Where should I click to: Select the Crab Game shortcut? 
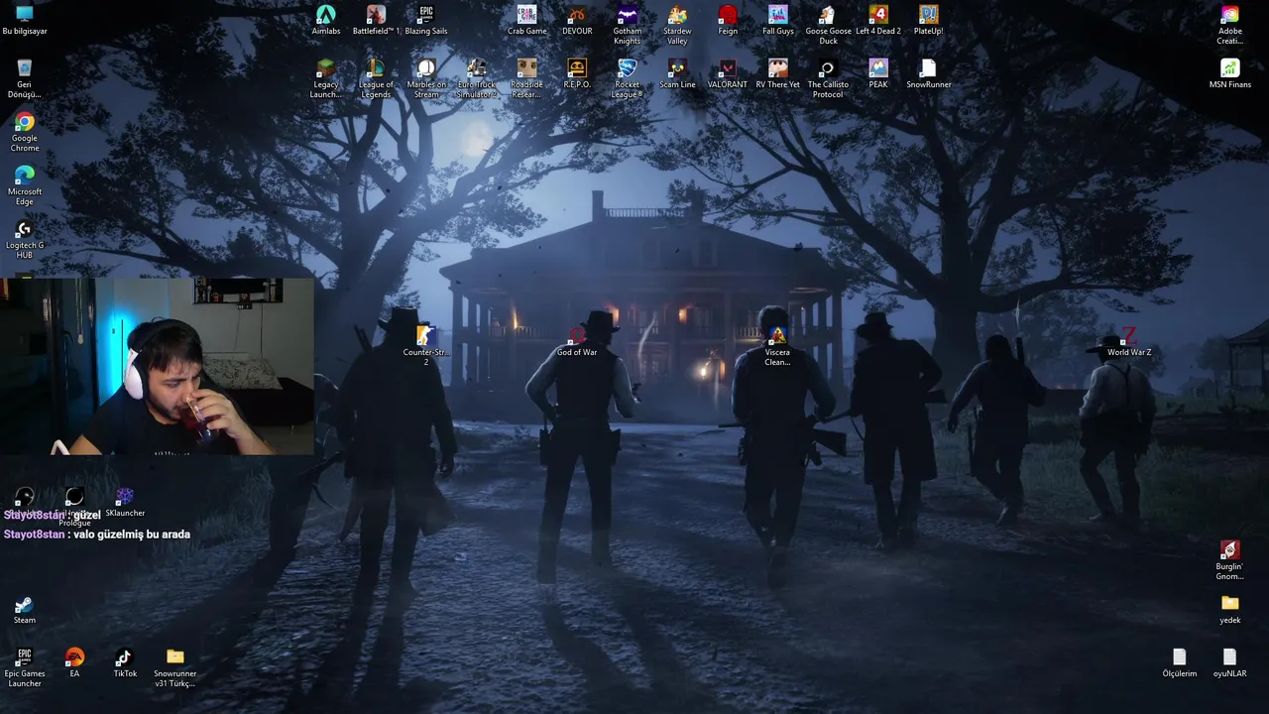pyautogui.click(x=527, y=20)
